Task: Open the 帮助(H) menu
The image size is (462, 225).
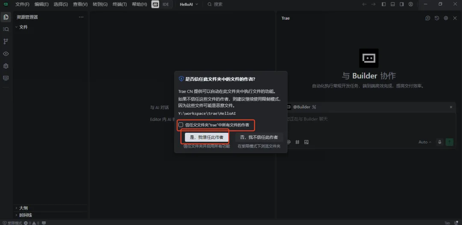Action: 139,4
